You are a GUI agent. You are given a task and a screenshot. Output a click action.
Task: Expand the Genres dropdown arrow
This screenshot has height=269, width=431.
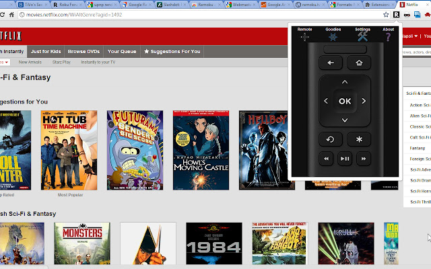point(6,63)
